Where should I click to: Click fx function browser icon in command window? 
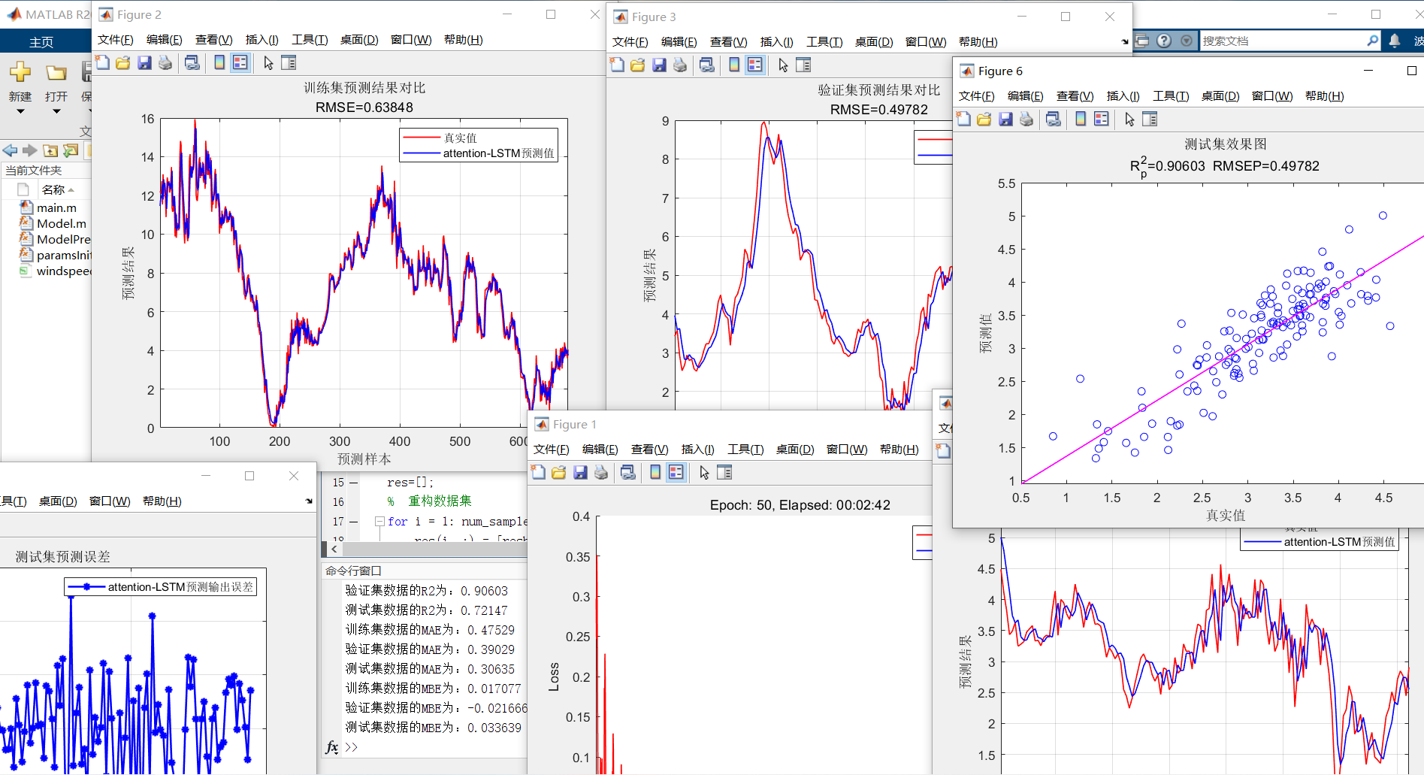[331, 747]
